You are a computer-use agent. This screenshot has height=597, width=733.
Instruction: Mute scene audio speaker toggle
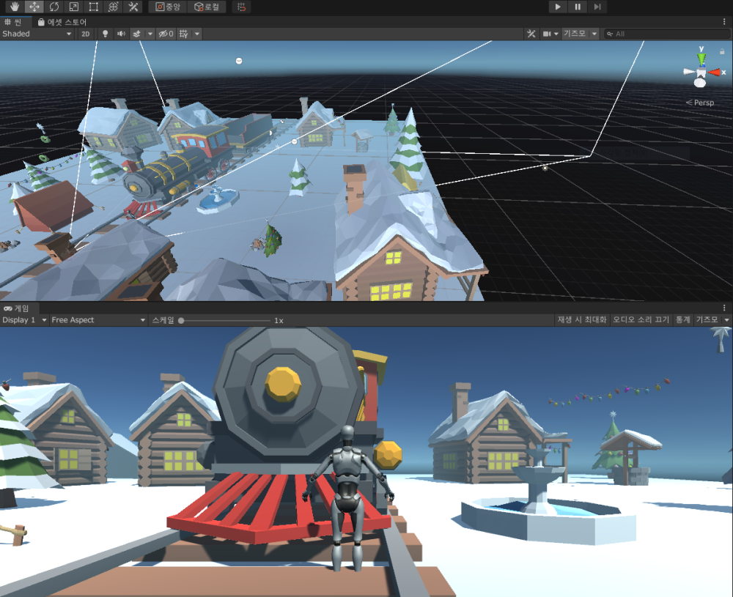coord(121,34)
